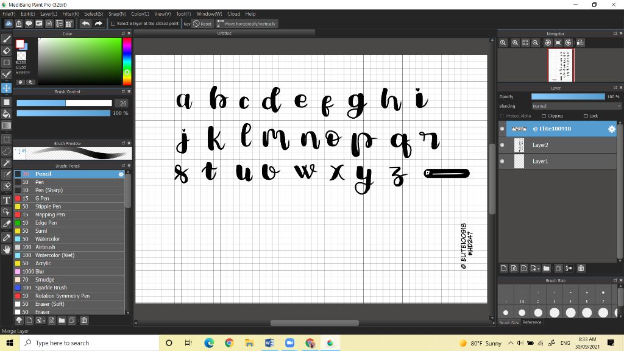
Task: Click the Undo arrow in the toolbar
Action: 85,24
